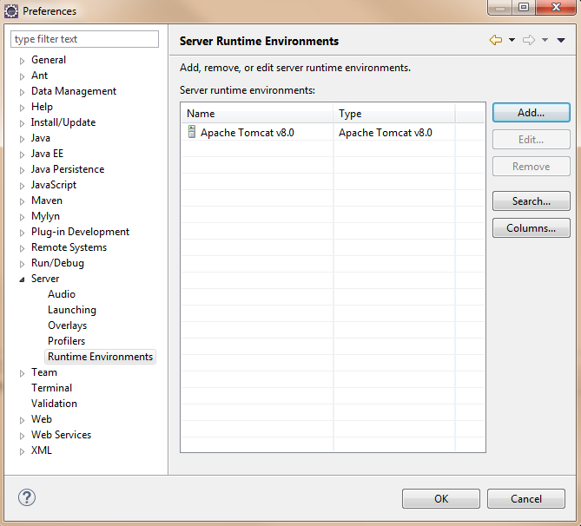Expand the Java tree node
Image resolution: width=581 pixels, height=526 pixels.
[x=22, y=139]
